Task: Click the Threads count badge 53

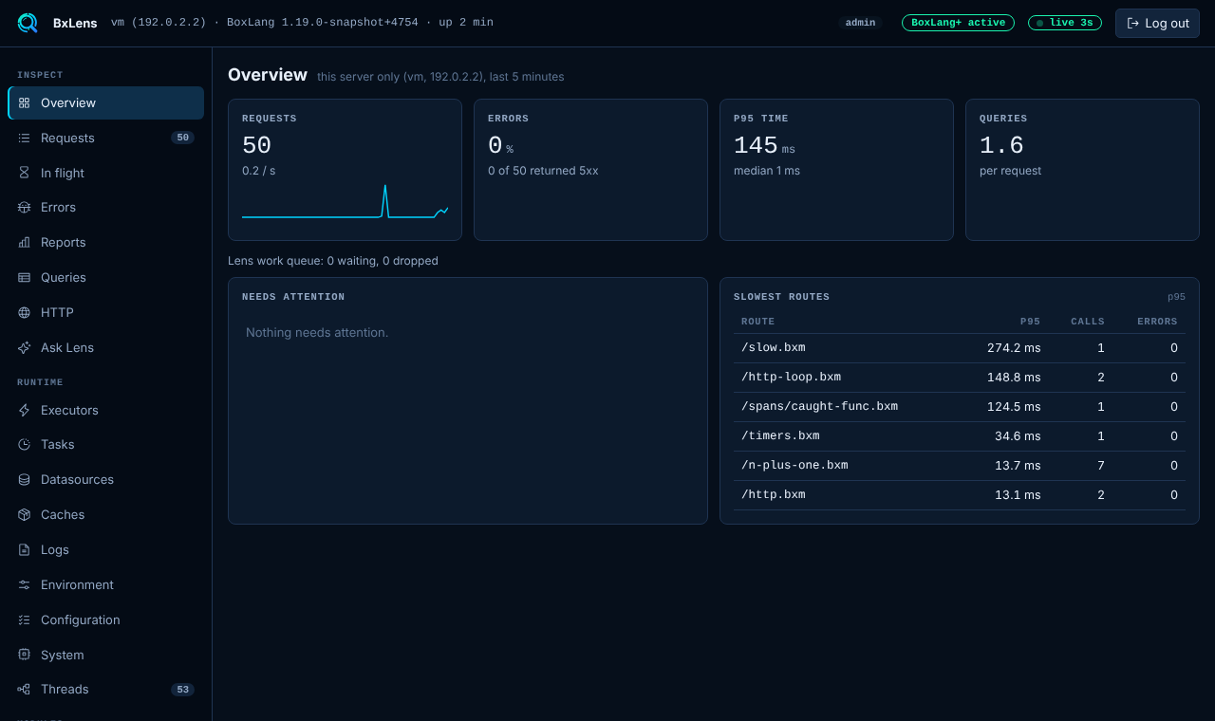Action: click(182, 690)
